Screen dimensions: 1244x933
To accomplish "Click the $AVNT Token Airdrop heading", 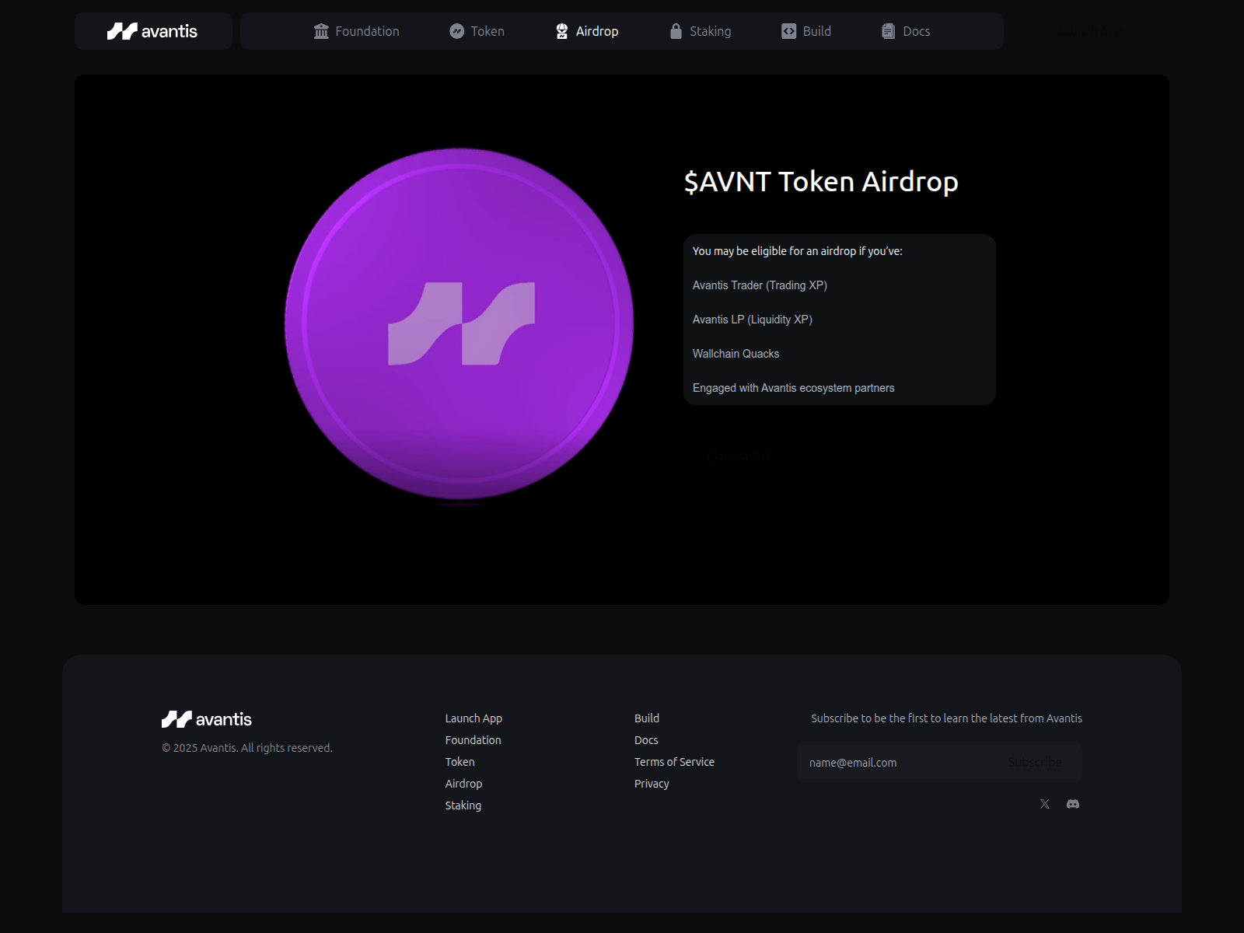I will 821,182.
